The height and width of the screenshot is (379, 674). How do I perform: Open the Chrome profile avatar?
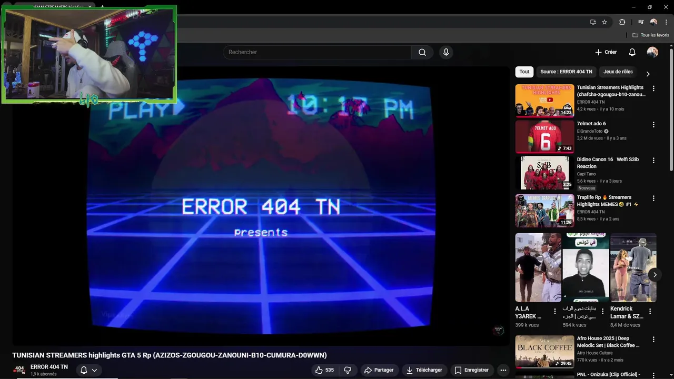(653, 22)
